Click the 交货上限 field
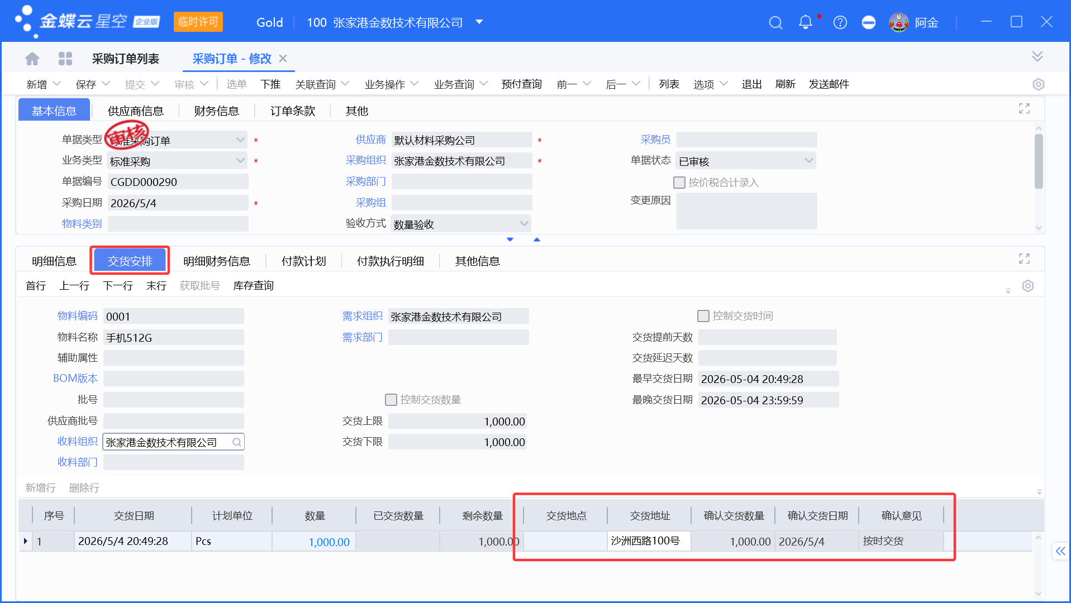The width and height of the screenshot is (1071, 603). click(x=458, y=422)
